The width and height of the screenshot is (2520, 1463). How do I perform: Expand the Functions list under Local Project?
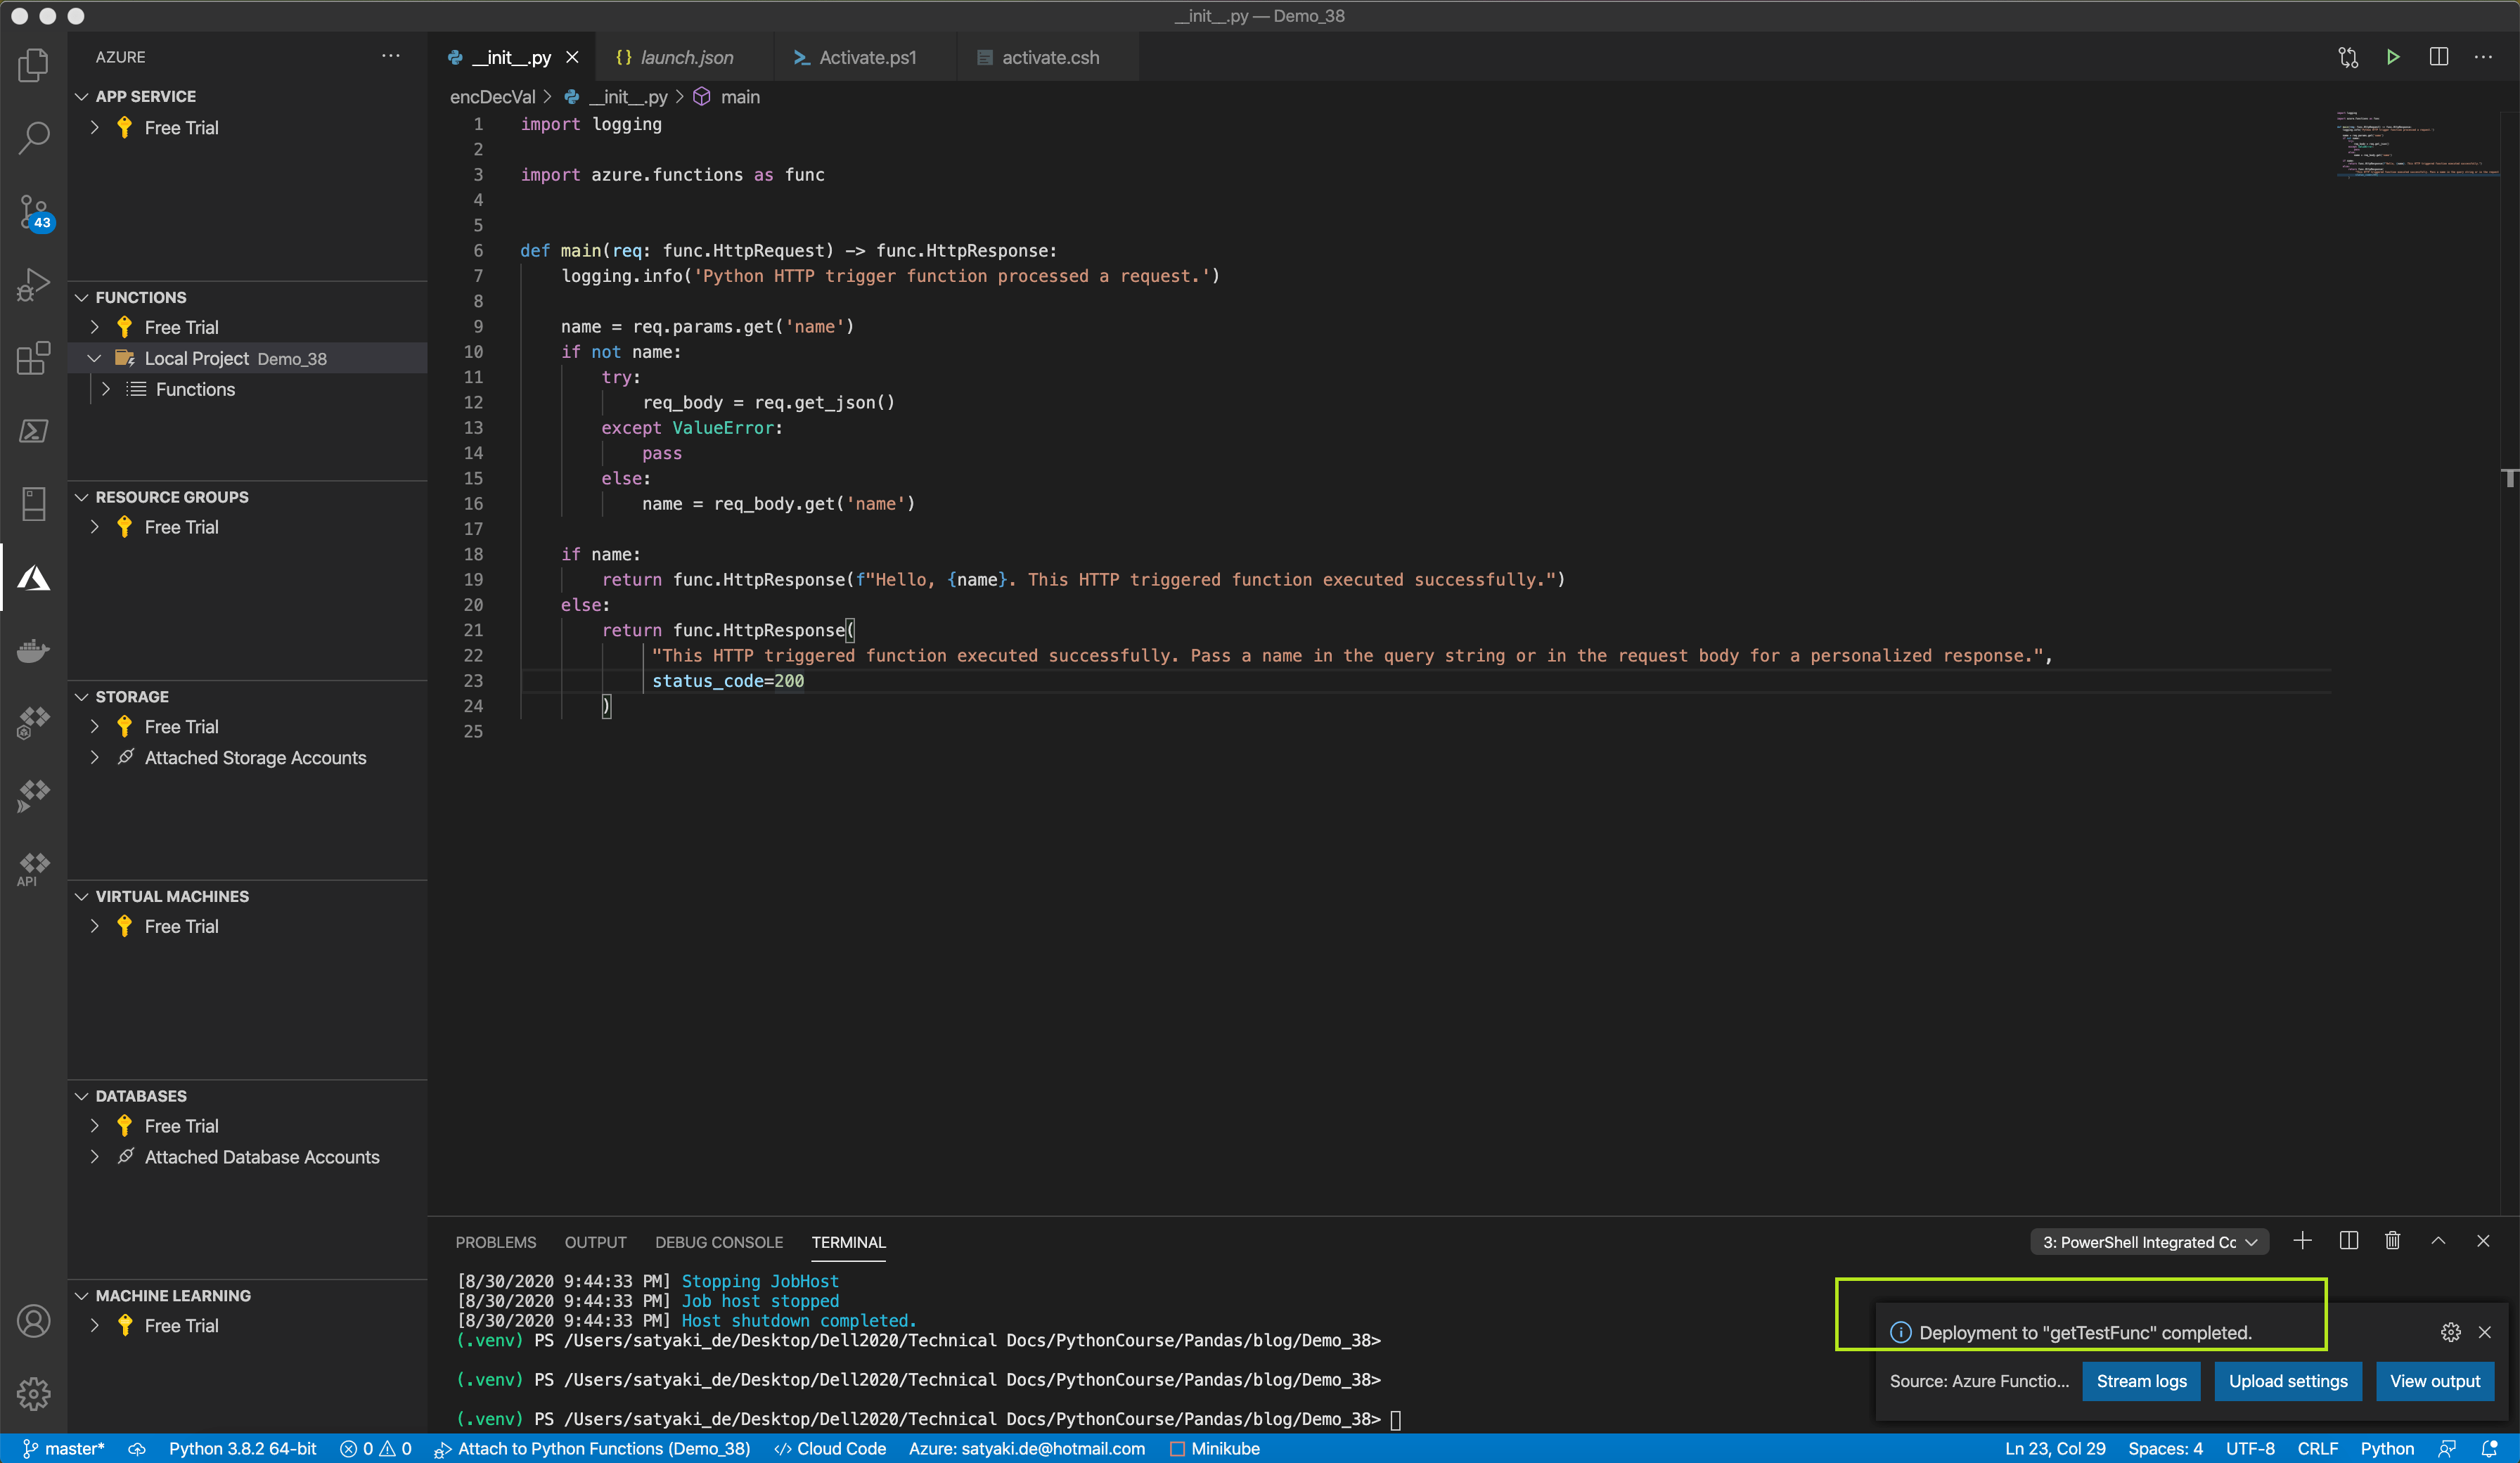[106, 389]
